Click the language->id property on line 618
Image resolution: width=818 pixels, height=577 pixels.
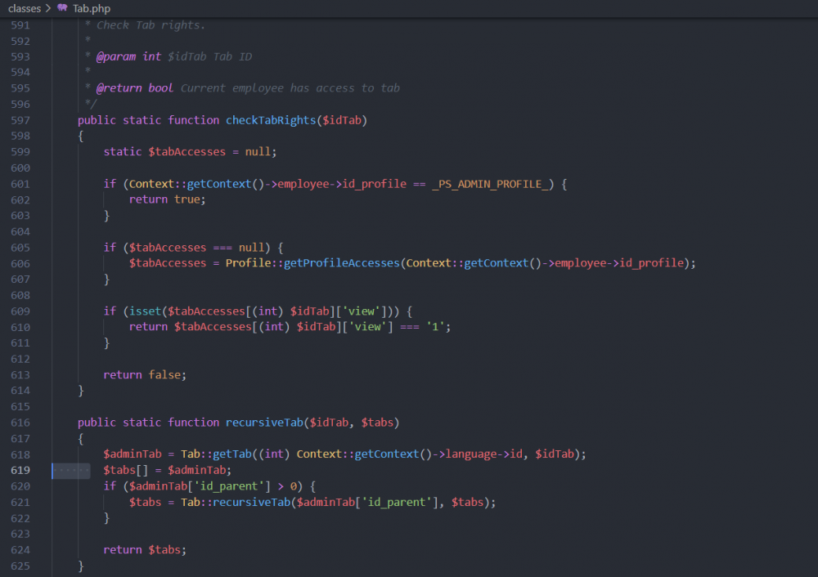483,454
